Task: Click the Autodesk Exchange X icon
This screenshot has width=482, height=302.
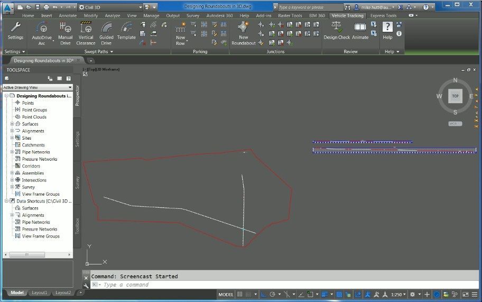Action: point(400,7)
